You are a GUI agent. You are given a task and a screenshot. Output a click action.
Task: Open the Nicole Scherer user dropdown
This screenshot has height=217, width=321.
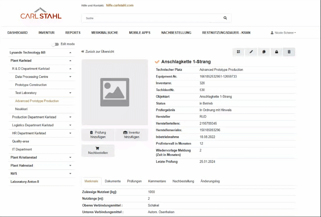tap(283, 33)
